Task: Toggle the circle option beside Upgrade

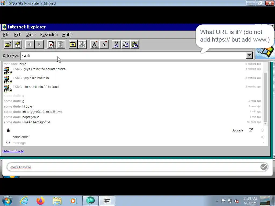Action: pos(262,130)
